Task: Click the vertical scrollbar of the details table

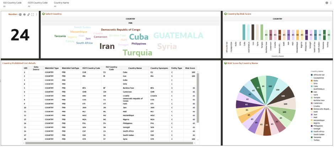Action: (x=198, y=98)
